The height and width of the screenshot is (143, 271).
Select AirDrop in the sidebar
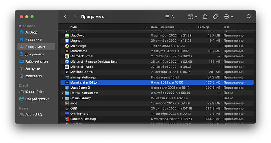point(36,32)
